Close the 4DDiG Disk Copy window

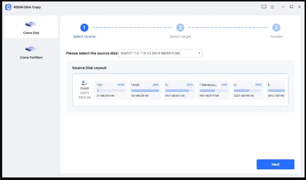click(299, 7)
